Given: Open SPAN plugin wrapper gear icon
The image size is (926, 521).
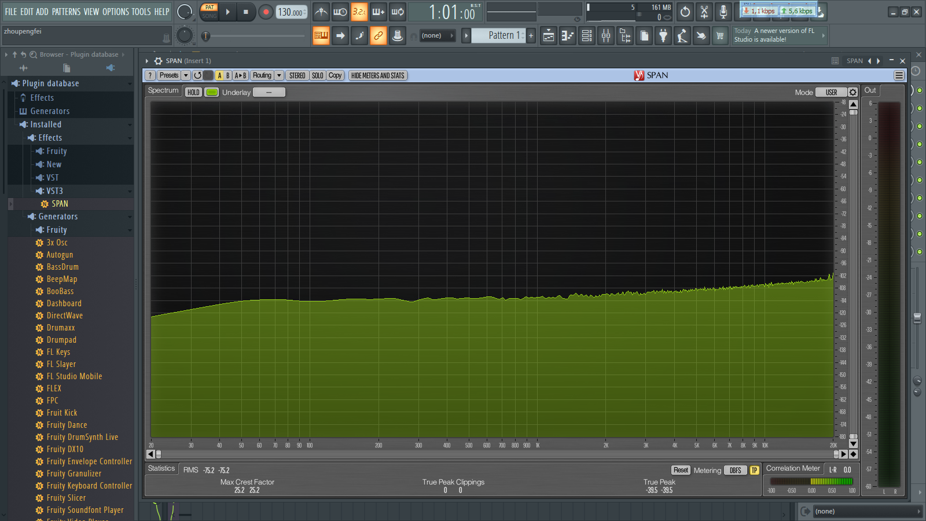Looking at the screenshot, I should [x=158, y=61].
